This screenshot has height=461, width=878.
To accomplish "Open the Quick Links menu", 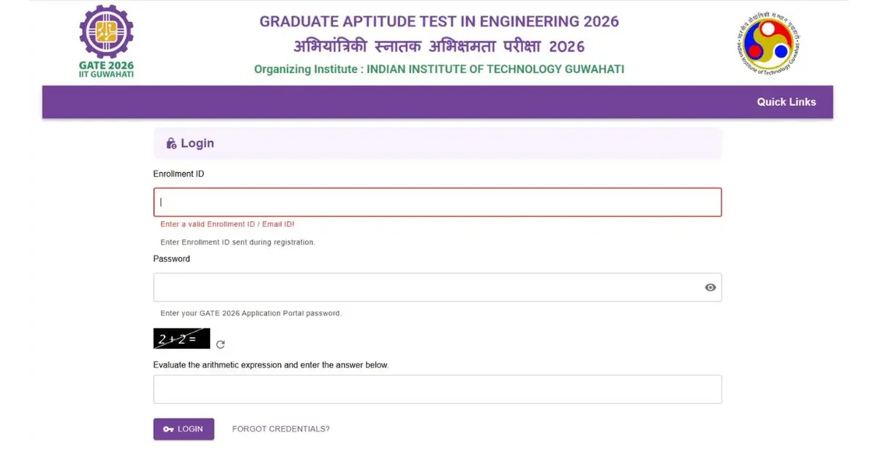I will pos(786,102).
